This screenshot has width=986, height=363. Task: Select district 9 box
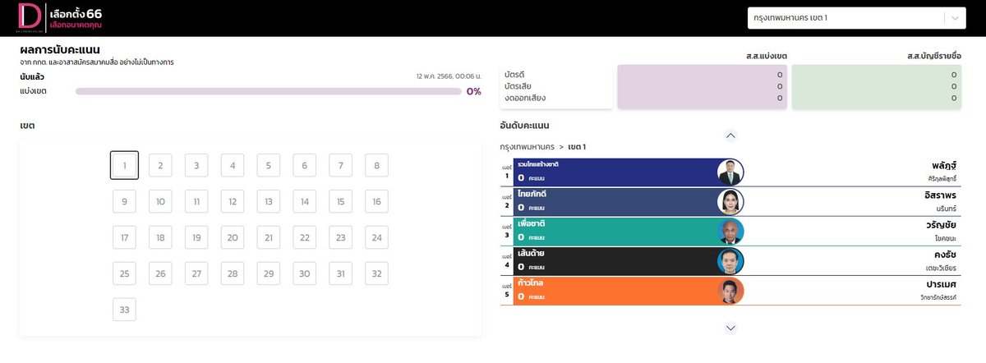click(124, 201)
